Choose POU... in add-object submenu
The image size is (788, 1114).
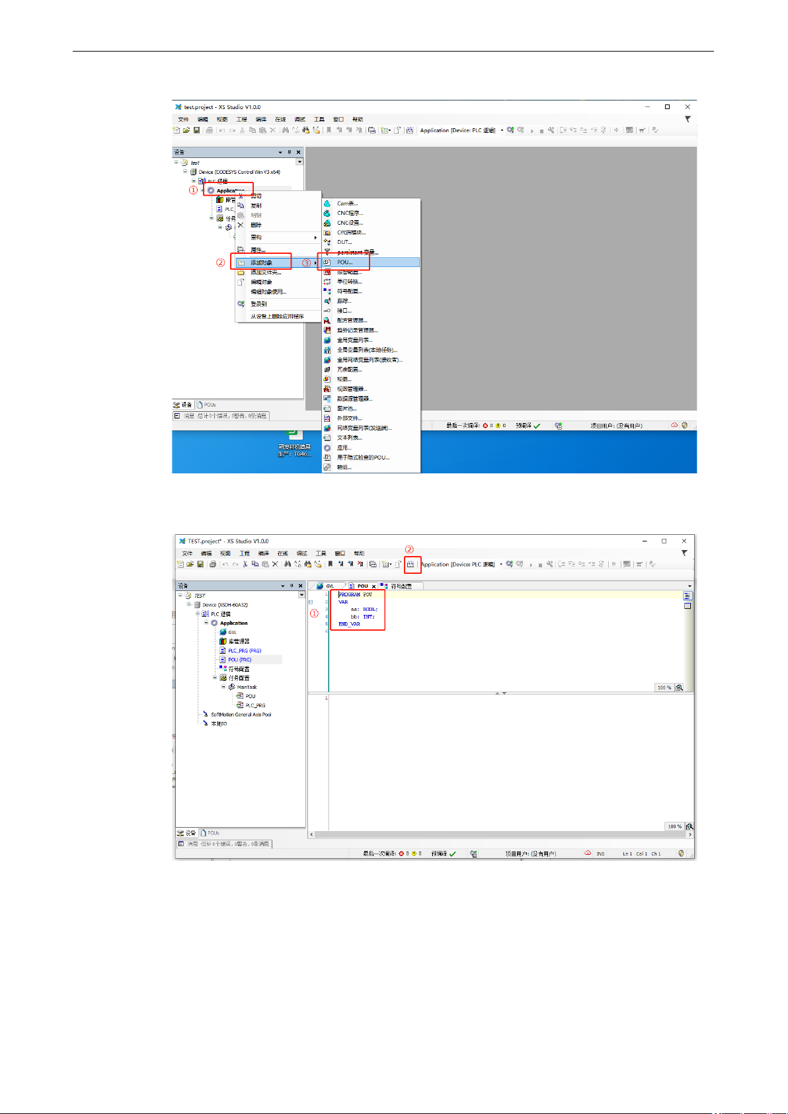pos(372,262)
